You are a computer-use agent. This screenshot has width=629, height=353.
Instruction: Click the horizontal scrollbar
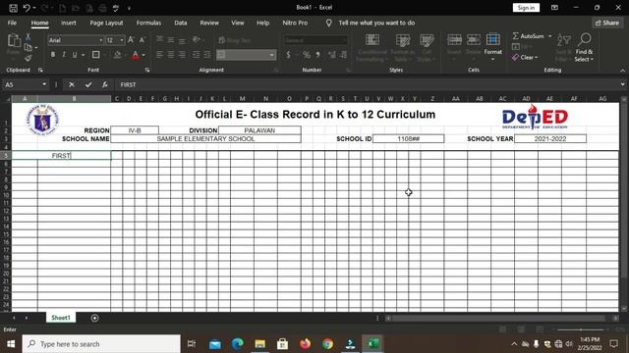[x=498, y=318]
